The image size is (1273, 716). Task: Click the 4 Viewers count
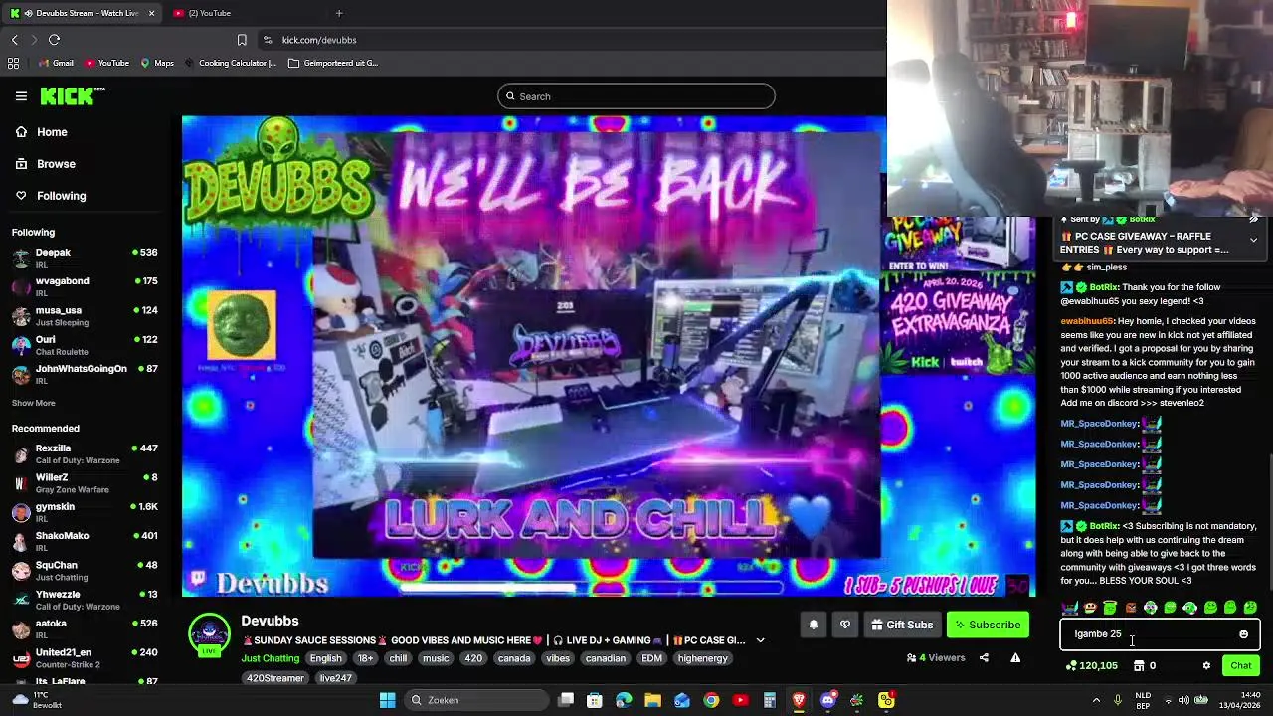(936, 657)
